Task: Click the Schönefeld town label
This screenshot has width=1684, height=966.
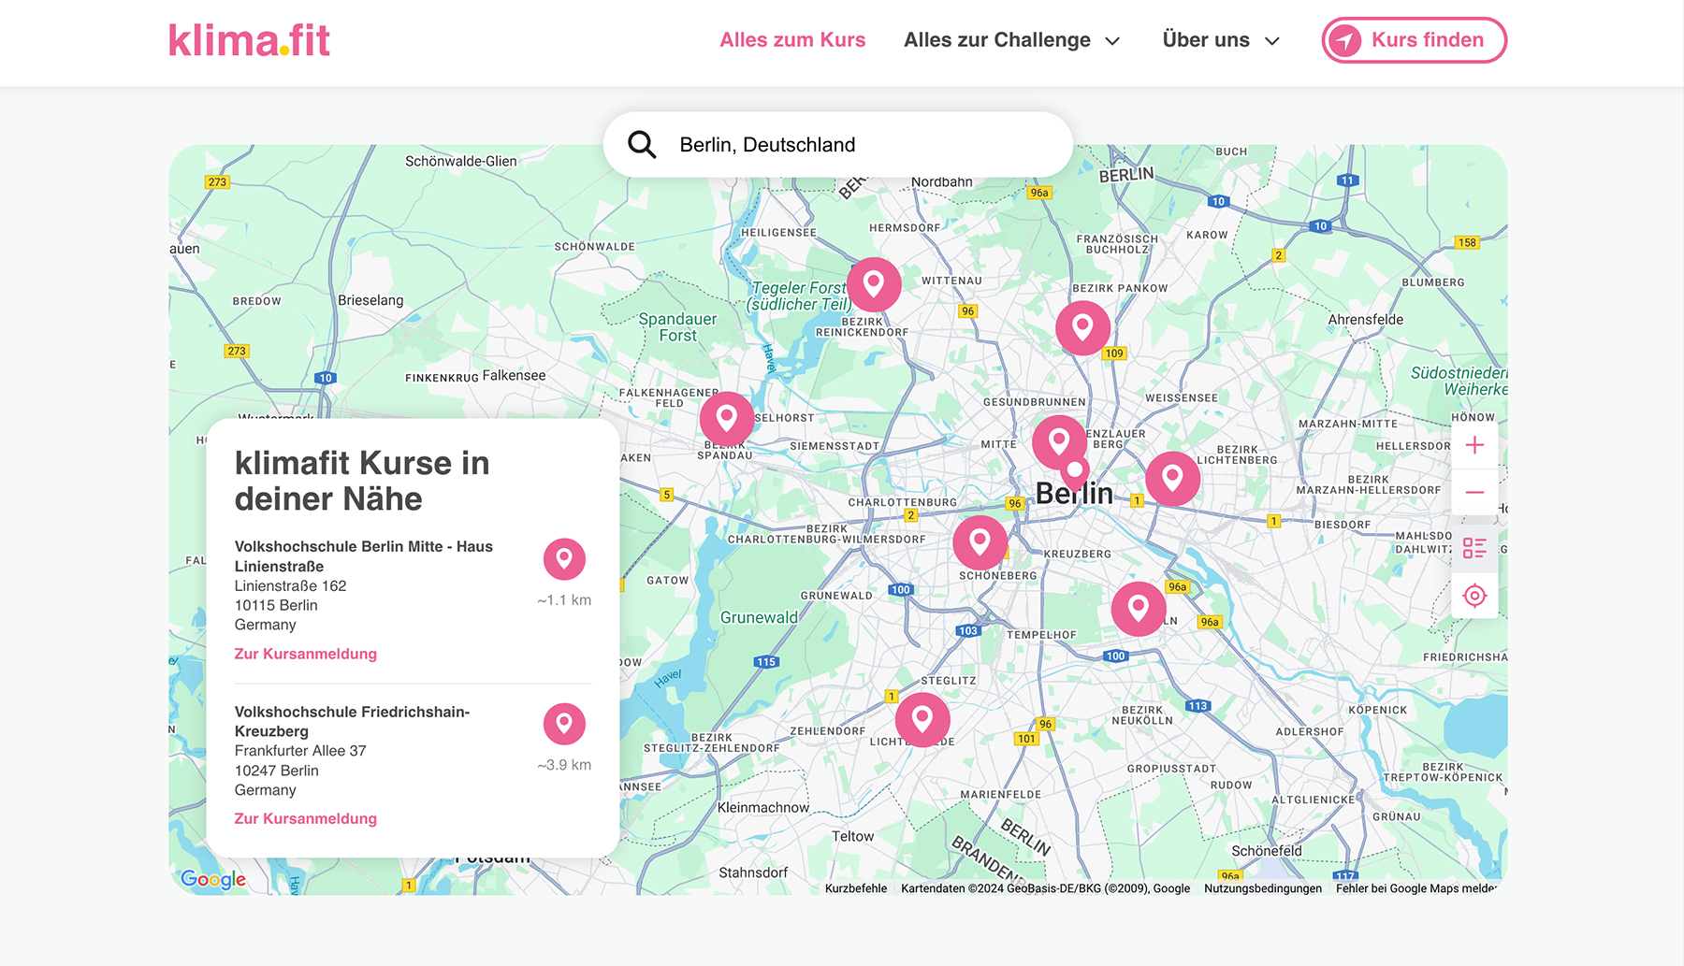Action: point(1267,851)
